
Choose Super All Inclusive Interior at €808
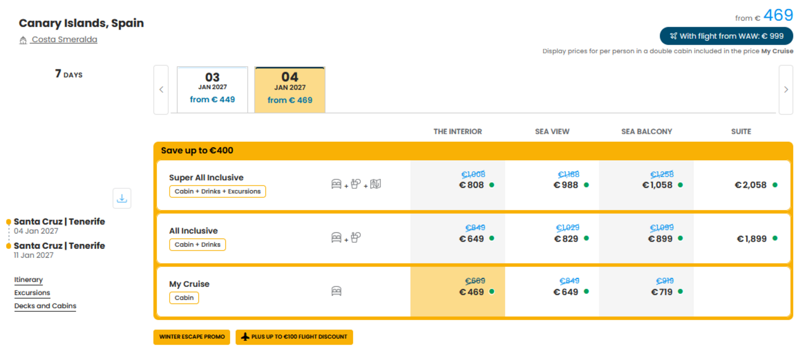(x=458, y=185)
